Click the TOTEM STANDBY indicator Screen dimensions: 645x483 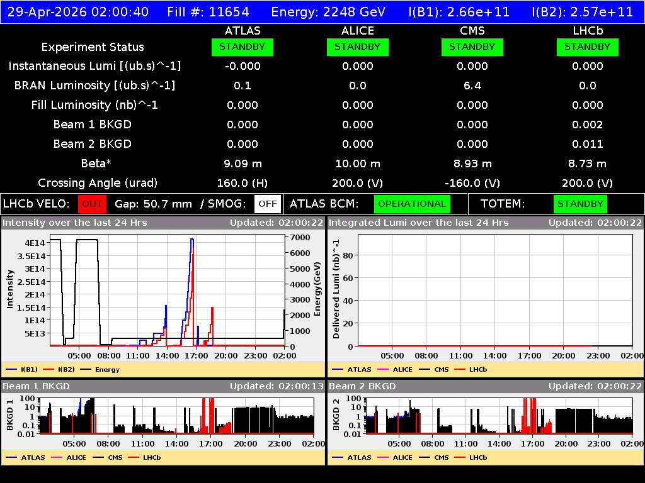(x=580, y=204)
